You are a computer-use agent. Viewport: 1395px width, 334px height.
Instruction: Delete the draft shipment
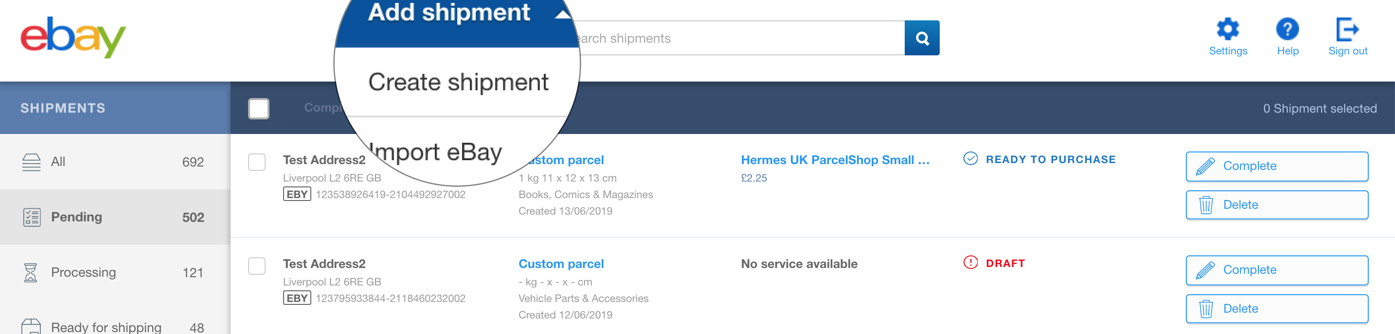point(1276,309)
